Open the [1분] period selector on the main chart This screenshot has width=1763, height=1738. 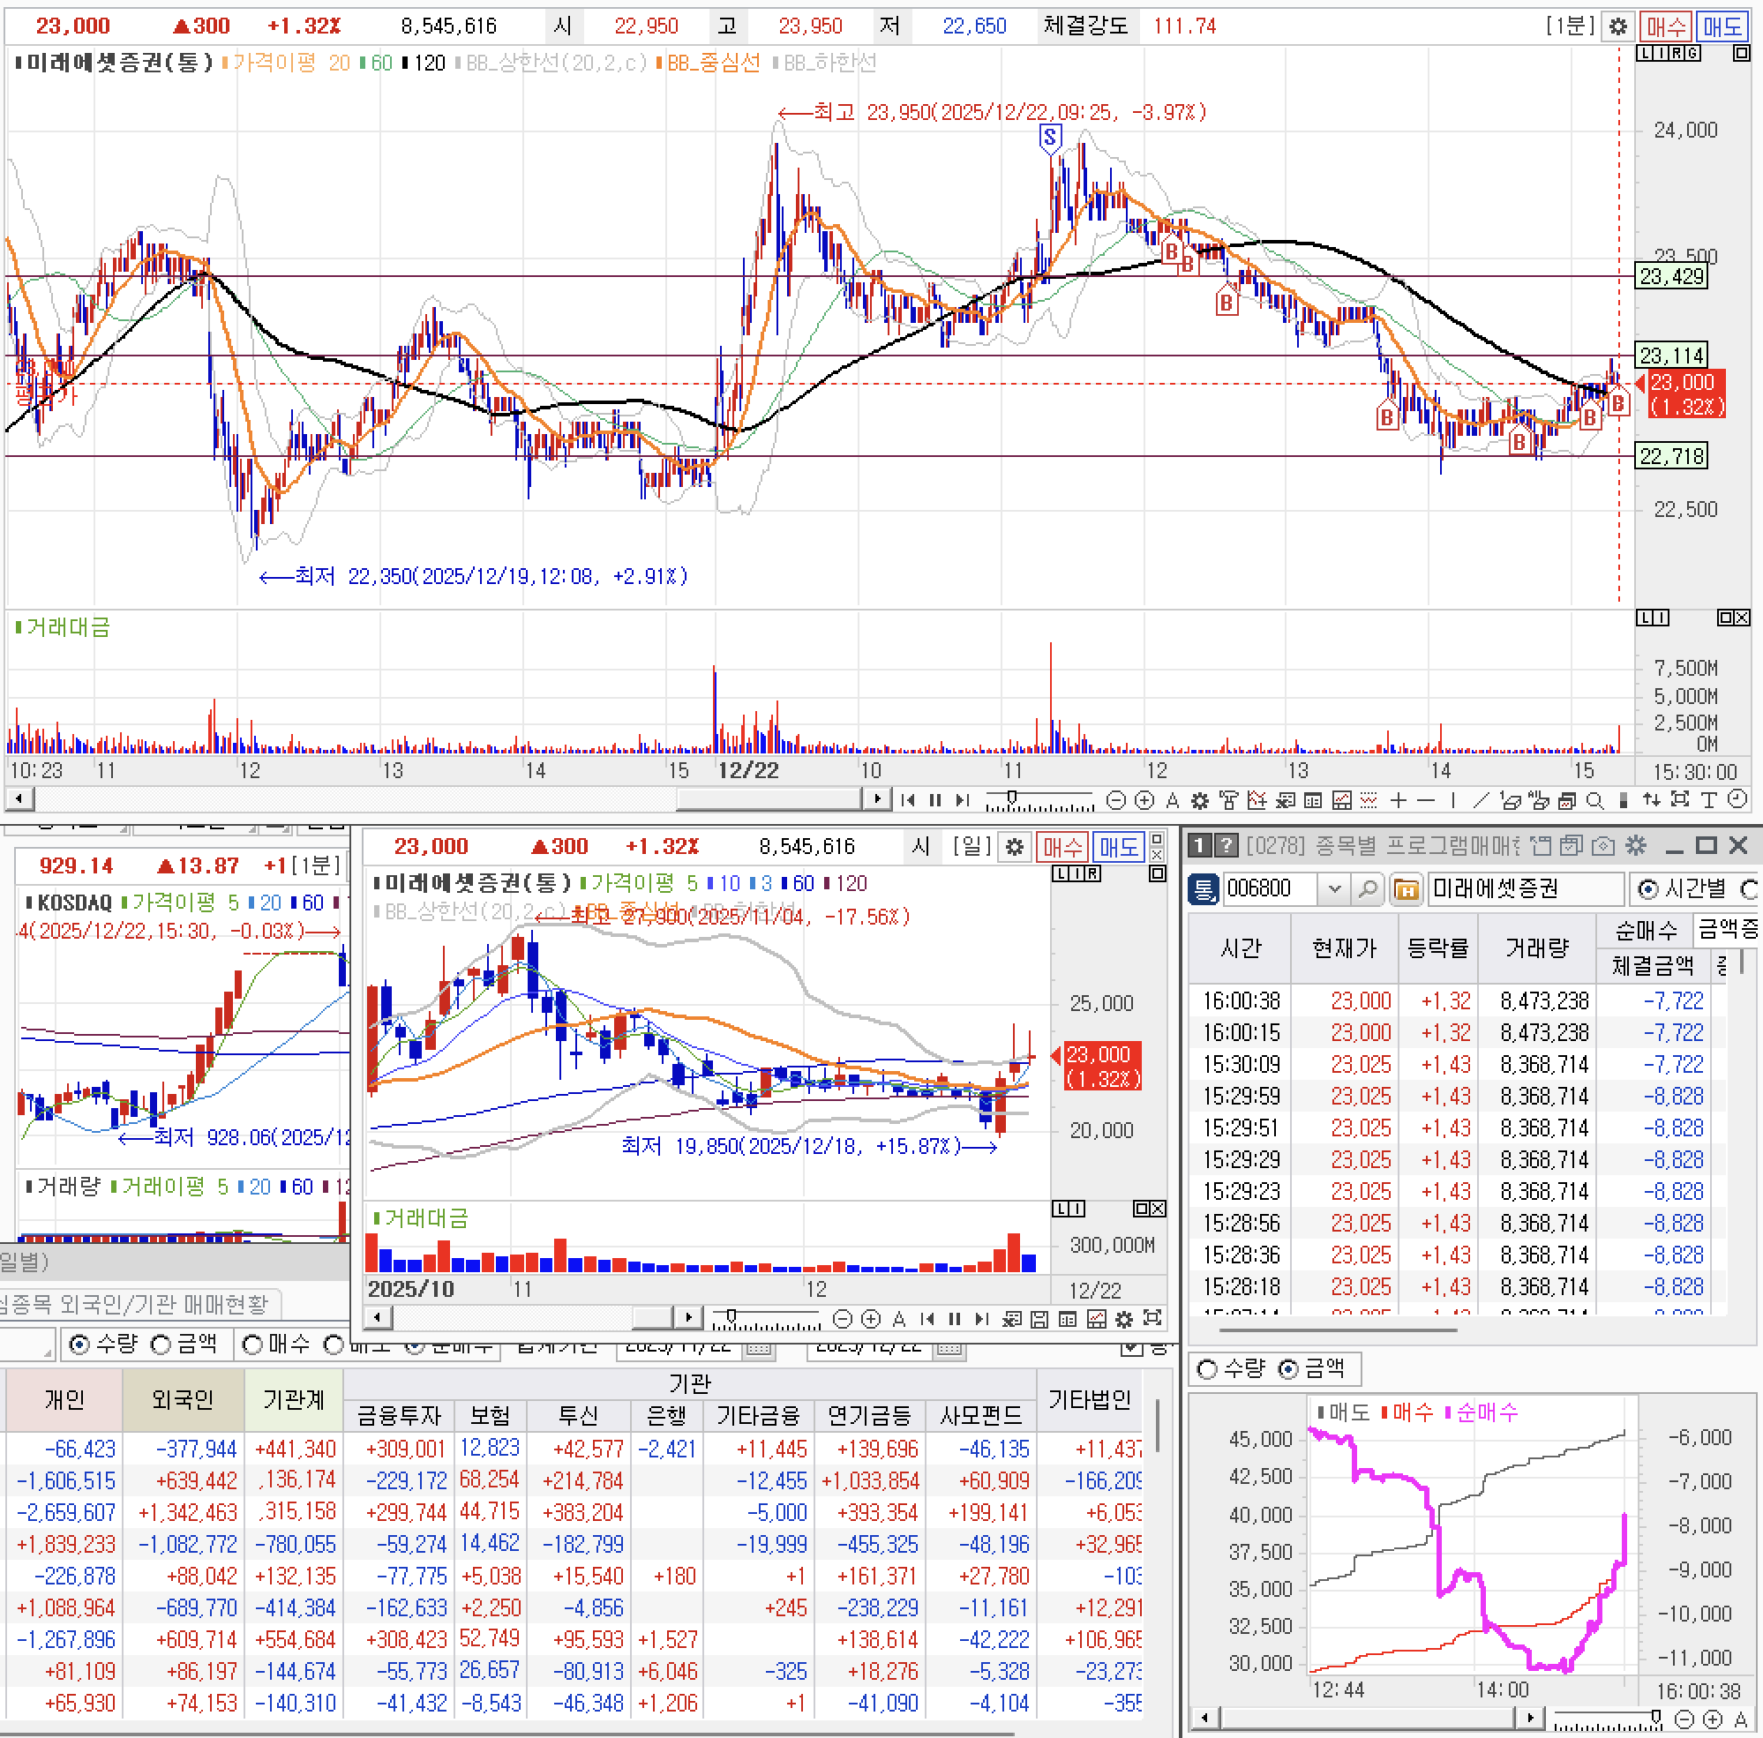[1570, 26]
